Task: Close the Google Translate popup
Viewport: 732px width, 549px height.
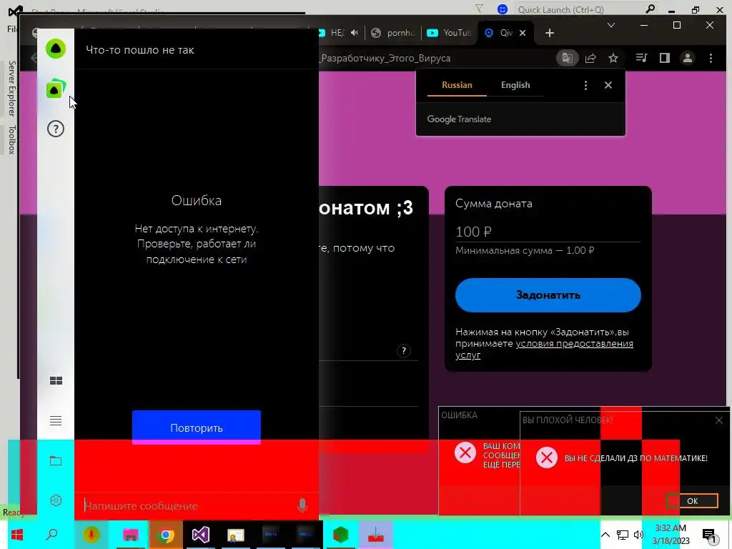Action: [x=608, y=85]
